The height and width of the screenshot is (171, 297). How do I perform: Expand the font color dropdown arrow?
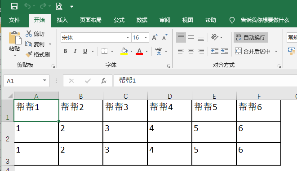click(146, 51)
